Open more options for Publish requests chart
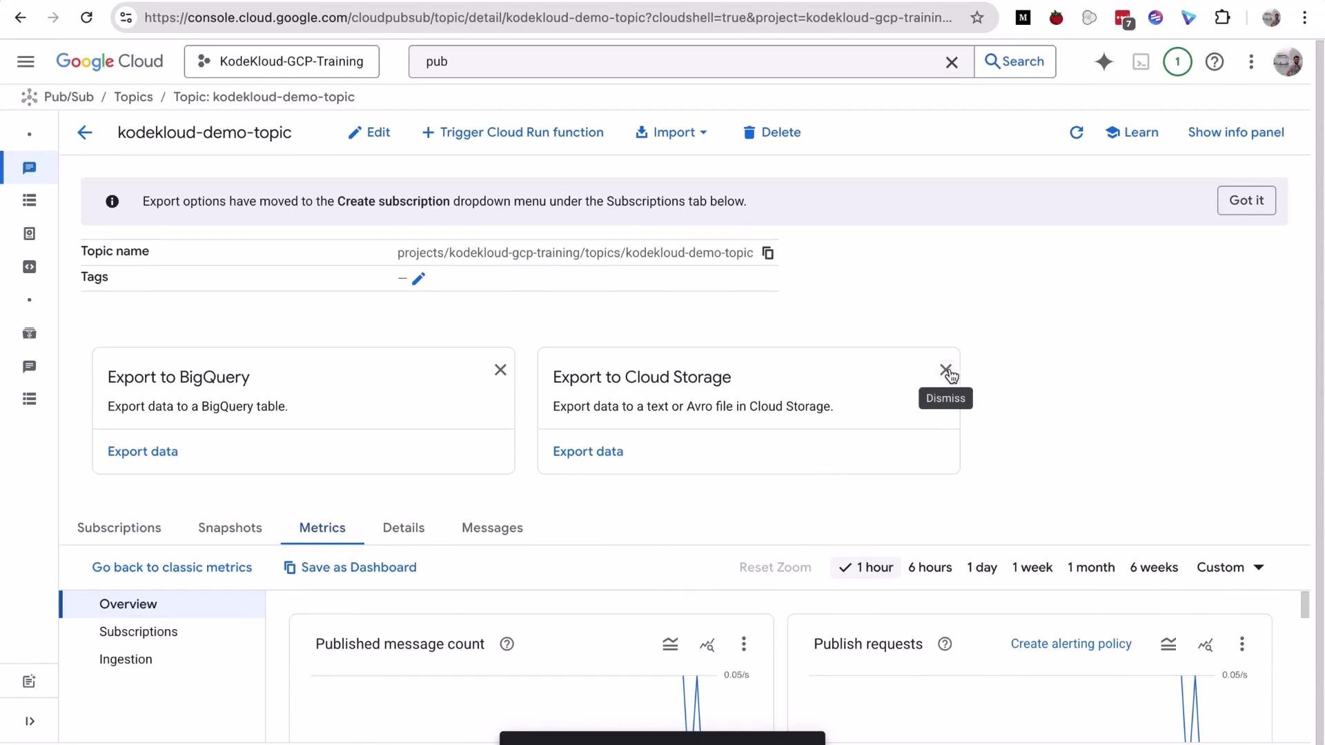Image resolution: width=1325 pixels, height=745 pixels. pos(1241,644)
